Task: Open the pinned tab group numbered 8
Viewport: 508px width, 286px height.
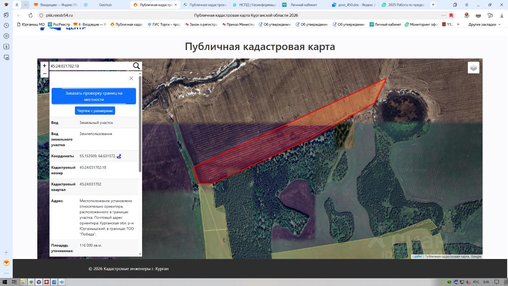Action: (17, 5)
